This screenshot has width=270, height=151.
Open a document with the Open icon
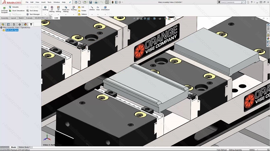coord(85,2)
